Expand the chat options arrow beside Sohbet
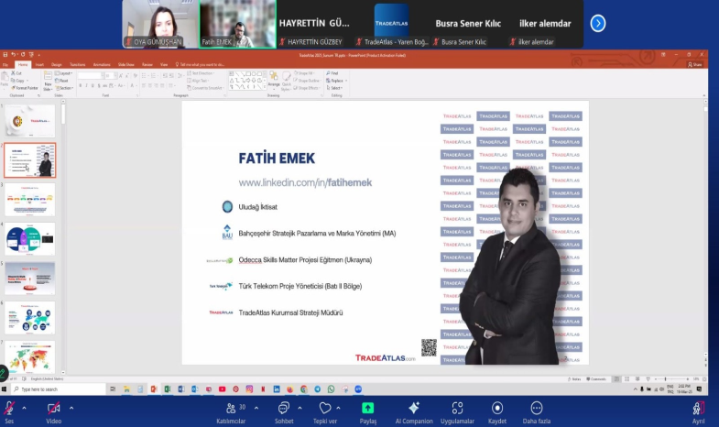Image resolution: width=719 pixels, height=427 pixels. [300, 407]
